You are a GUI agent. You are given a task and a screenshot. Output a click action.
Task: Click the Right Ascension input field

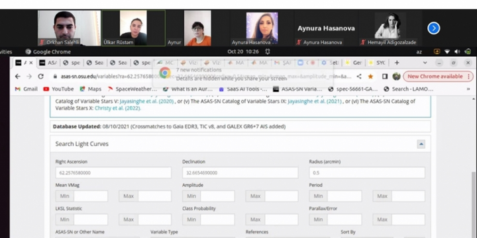113,173
